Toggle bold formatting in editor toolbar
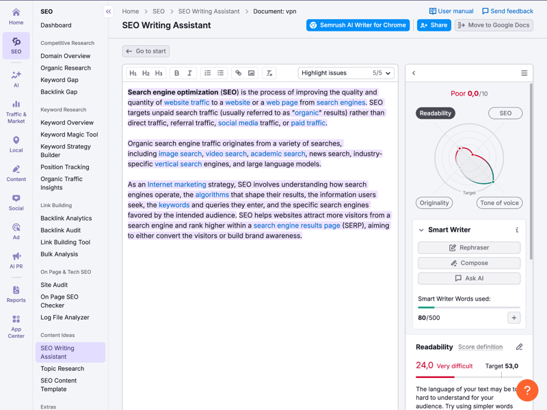Screen dimensions: 547x410 (176, 73)
